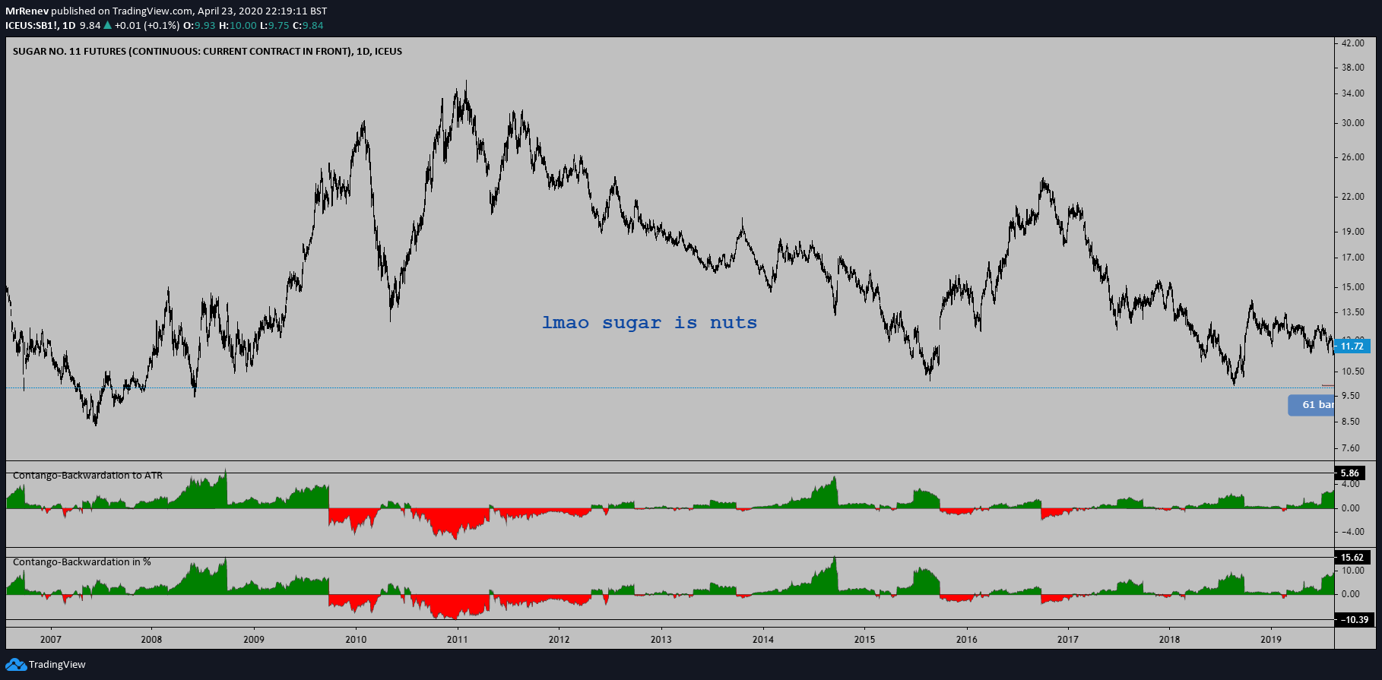Viewport: 1382px width, 680px height.
Task: Click the open value O:9.93
Action: pyautogui.click(x=199, y=26)
